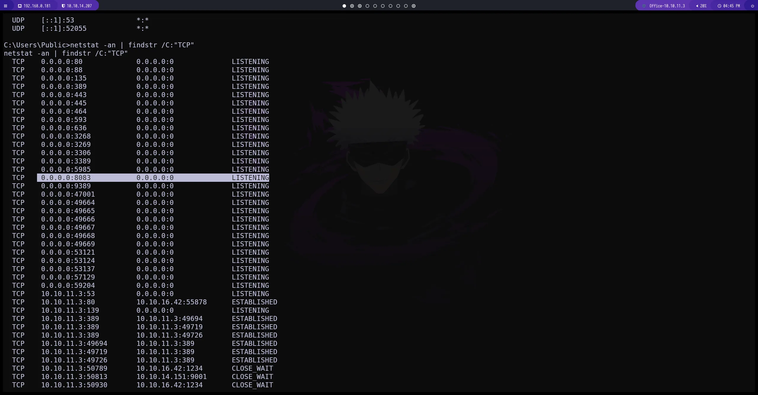The height and width of the screenshot is (395, 758).
Task: Click the shield VPN icon beside 10.10.14.207
Action: (63, 6)
